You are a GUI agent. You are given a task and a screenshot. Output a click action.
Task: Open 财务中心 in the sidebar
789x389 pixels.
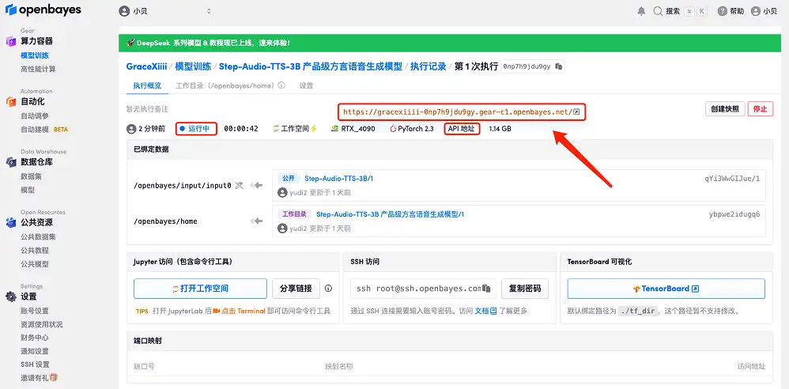pyautogui.click(x=35, y=338)
